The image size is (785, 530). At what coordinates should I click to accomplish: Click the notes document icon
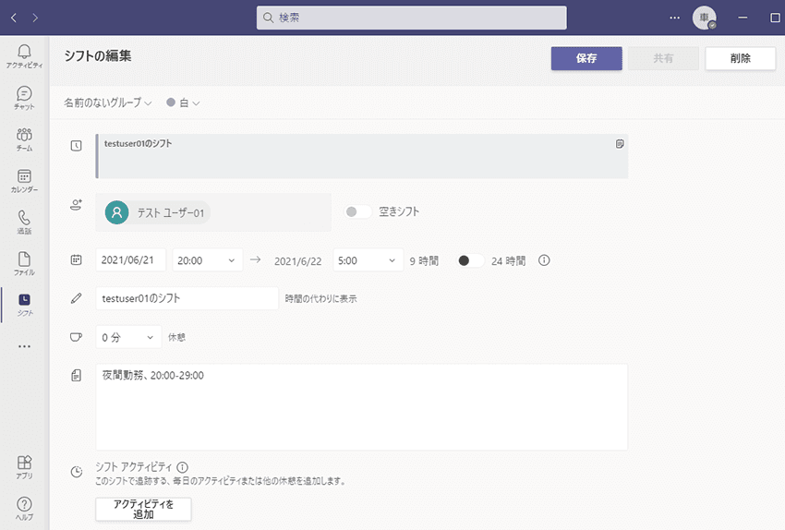[x=76, y=376]
